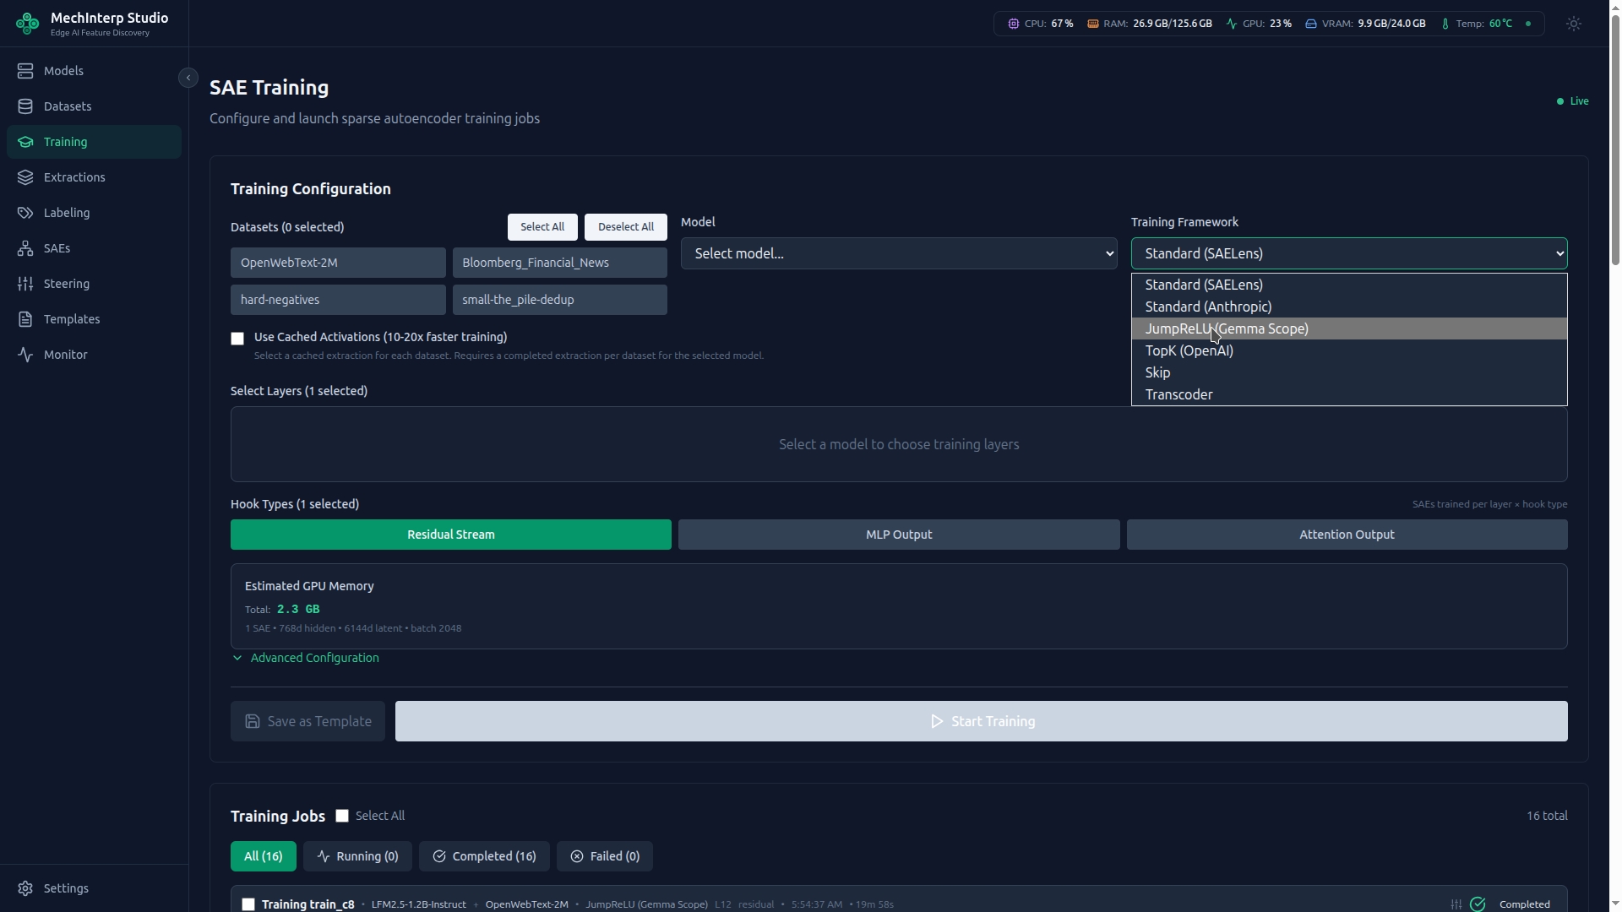The width and height of the screenshot is (1622, 912).
Task: Check Select All training jobs checkbox
Action: [342, 816]
